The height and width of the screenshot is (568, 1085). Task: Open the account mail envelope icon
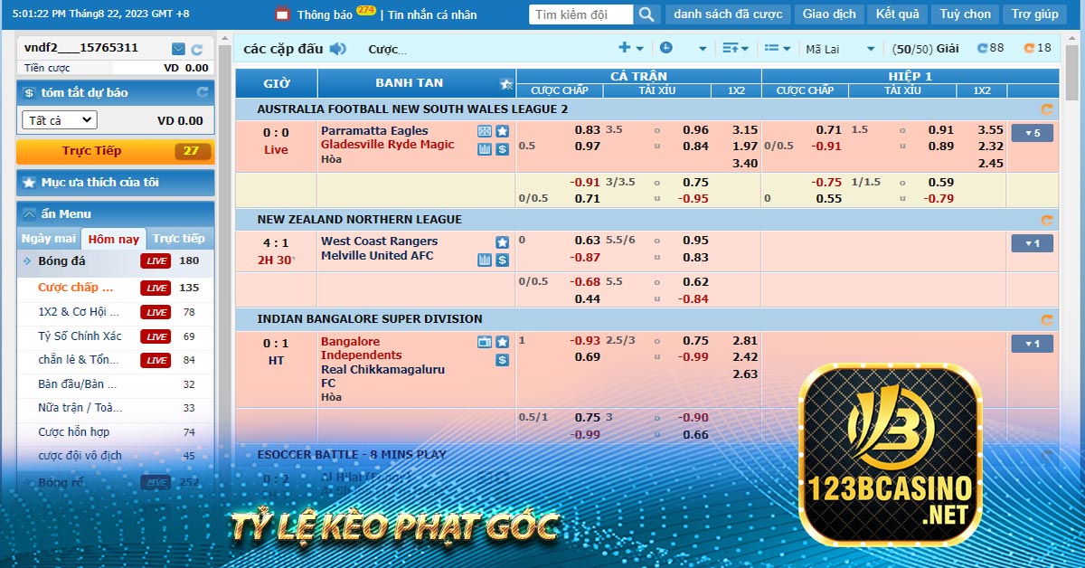pos(178,49)
